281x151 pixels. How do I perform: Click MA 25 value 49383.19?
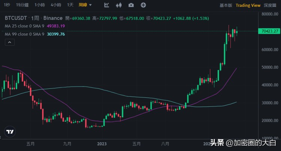tap(56, 26)
